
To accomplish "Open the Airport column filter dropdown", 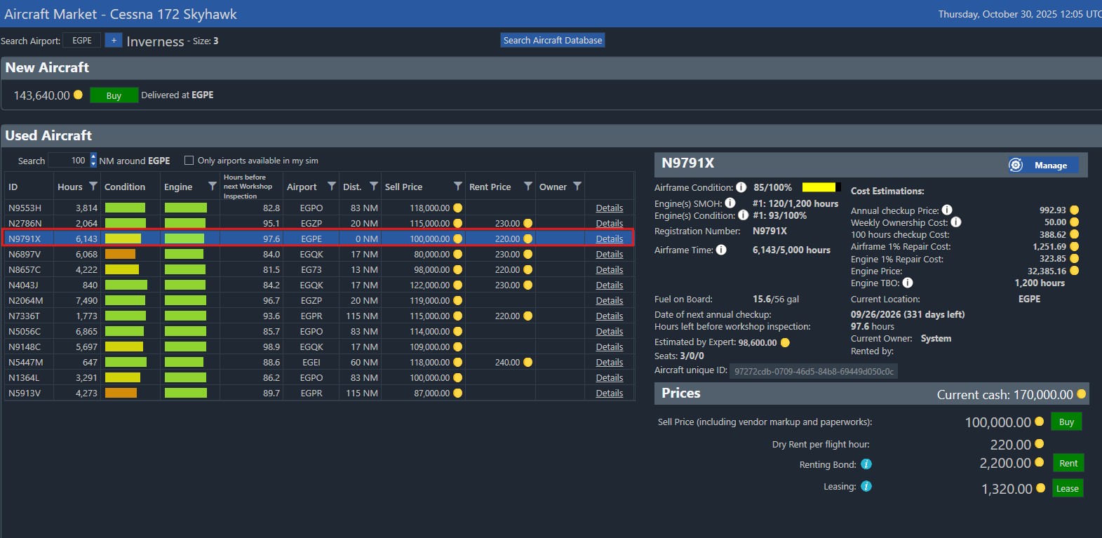I will tap(331, 186).
